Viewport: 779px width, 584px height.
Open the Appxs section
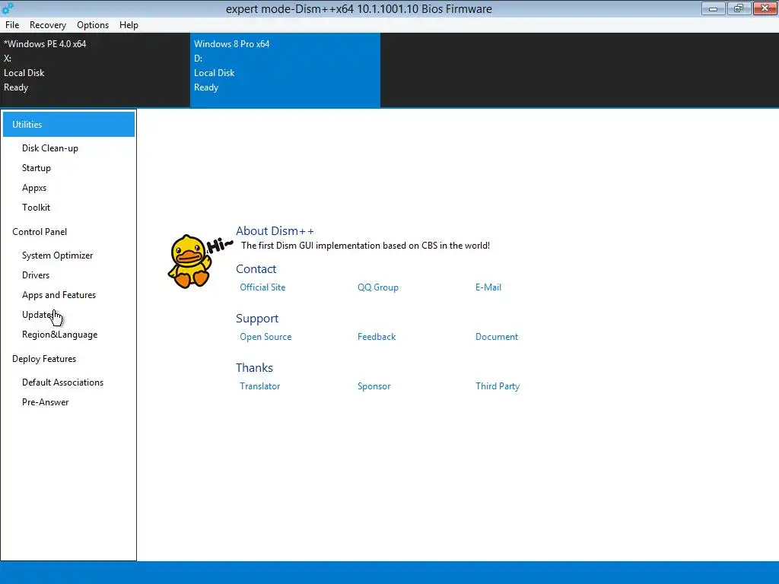click(x=34, y=188)
